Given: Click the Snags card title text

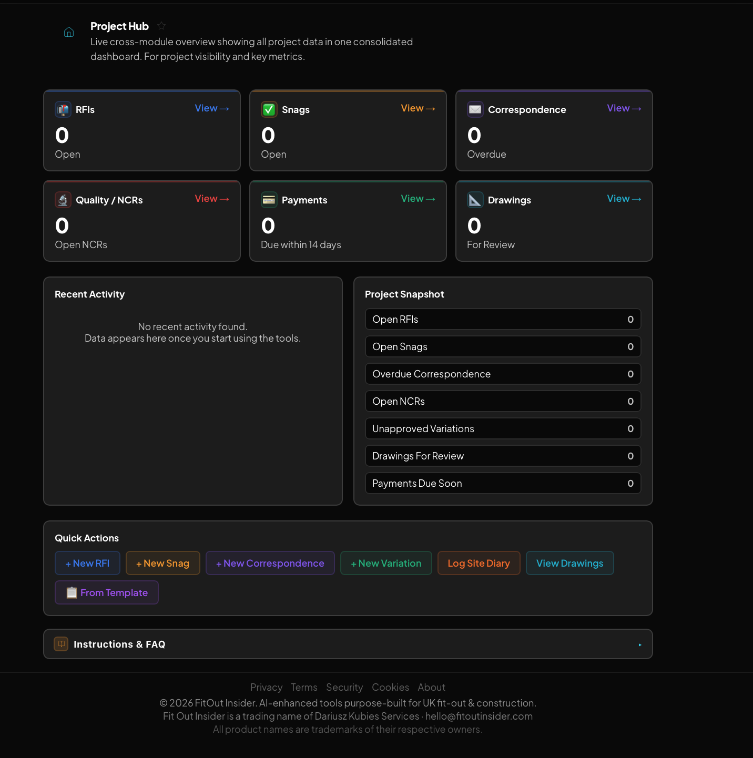Looking at the screenshot, I should [x=296, y=109].
